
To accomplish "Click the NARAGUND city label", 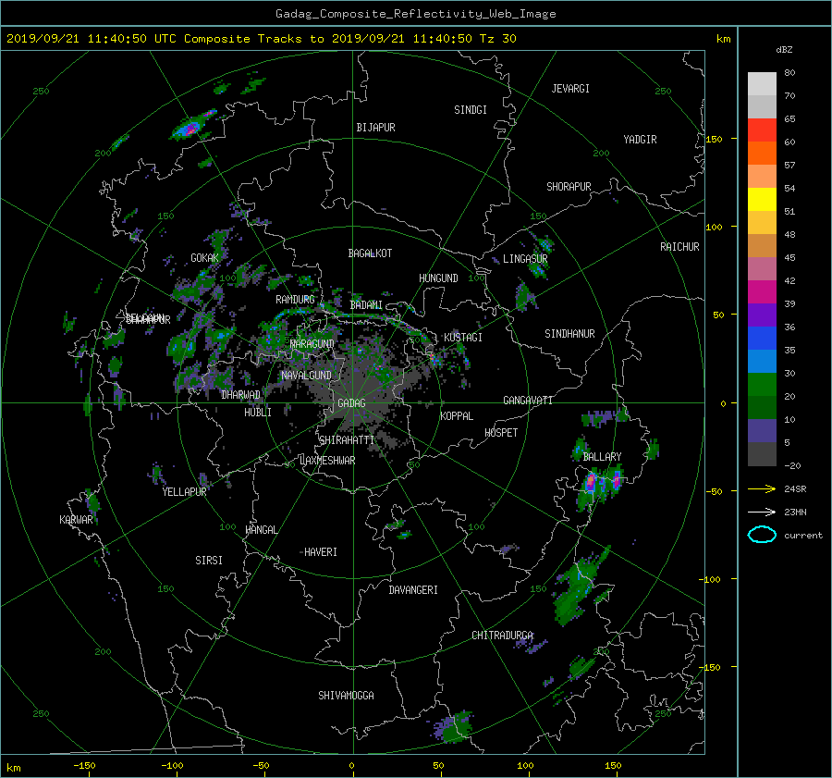I will 312,344.
